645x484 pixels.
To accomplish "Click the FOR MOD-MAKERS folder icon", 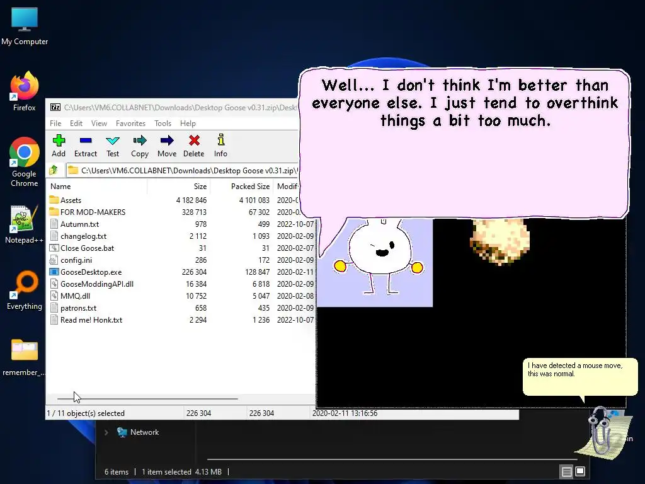I will [54, 212].
